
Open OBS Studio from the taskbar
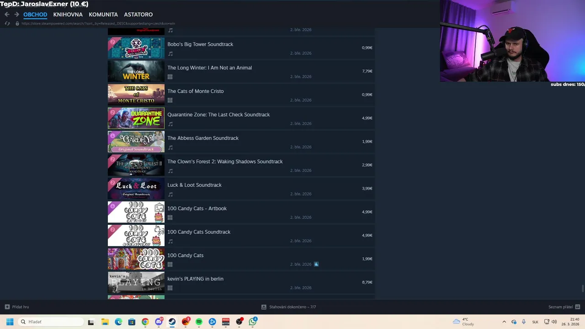pos(239,322)
